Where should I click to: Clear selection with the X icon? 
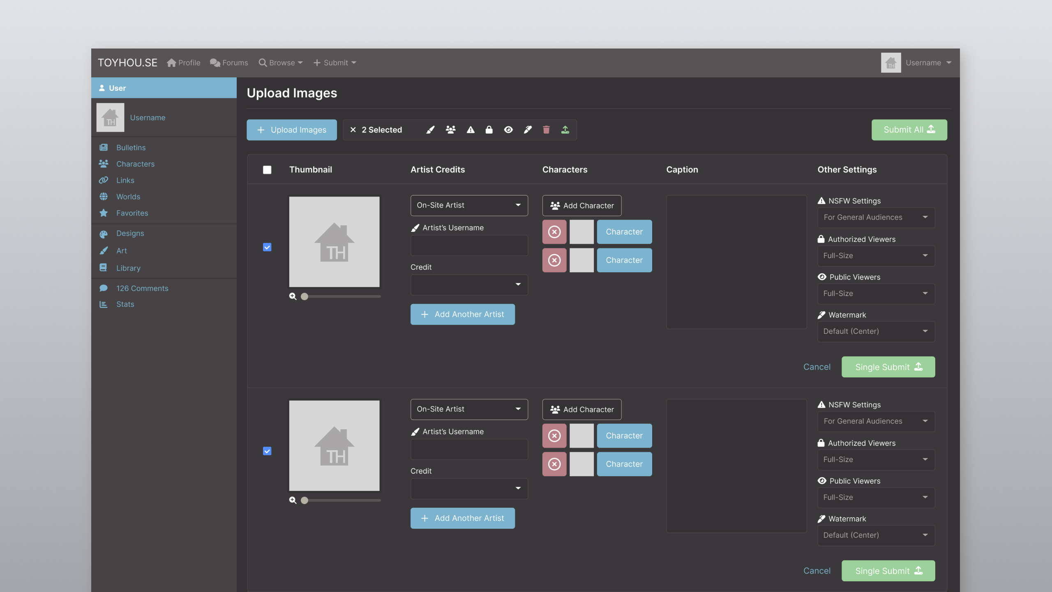(353, 130)
